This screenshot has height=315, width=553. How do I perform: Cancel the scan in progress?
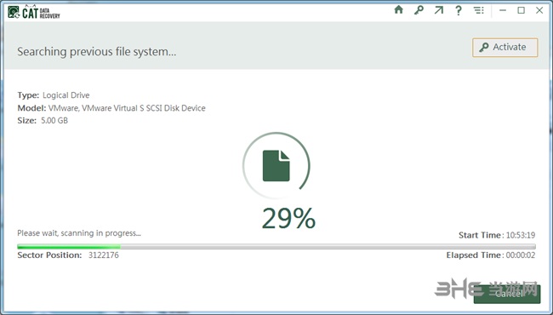pos(507,294)
